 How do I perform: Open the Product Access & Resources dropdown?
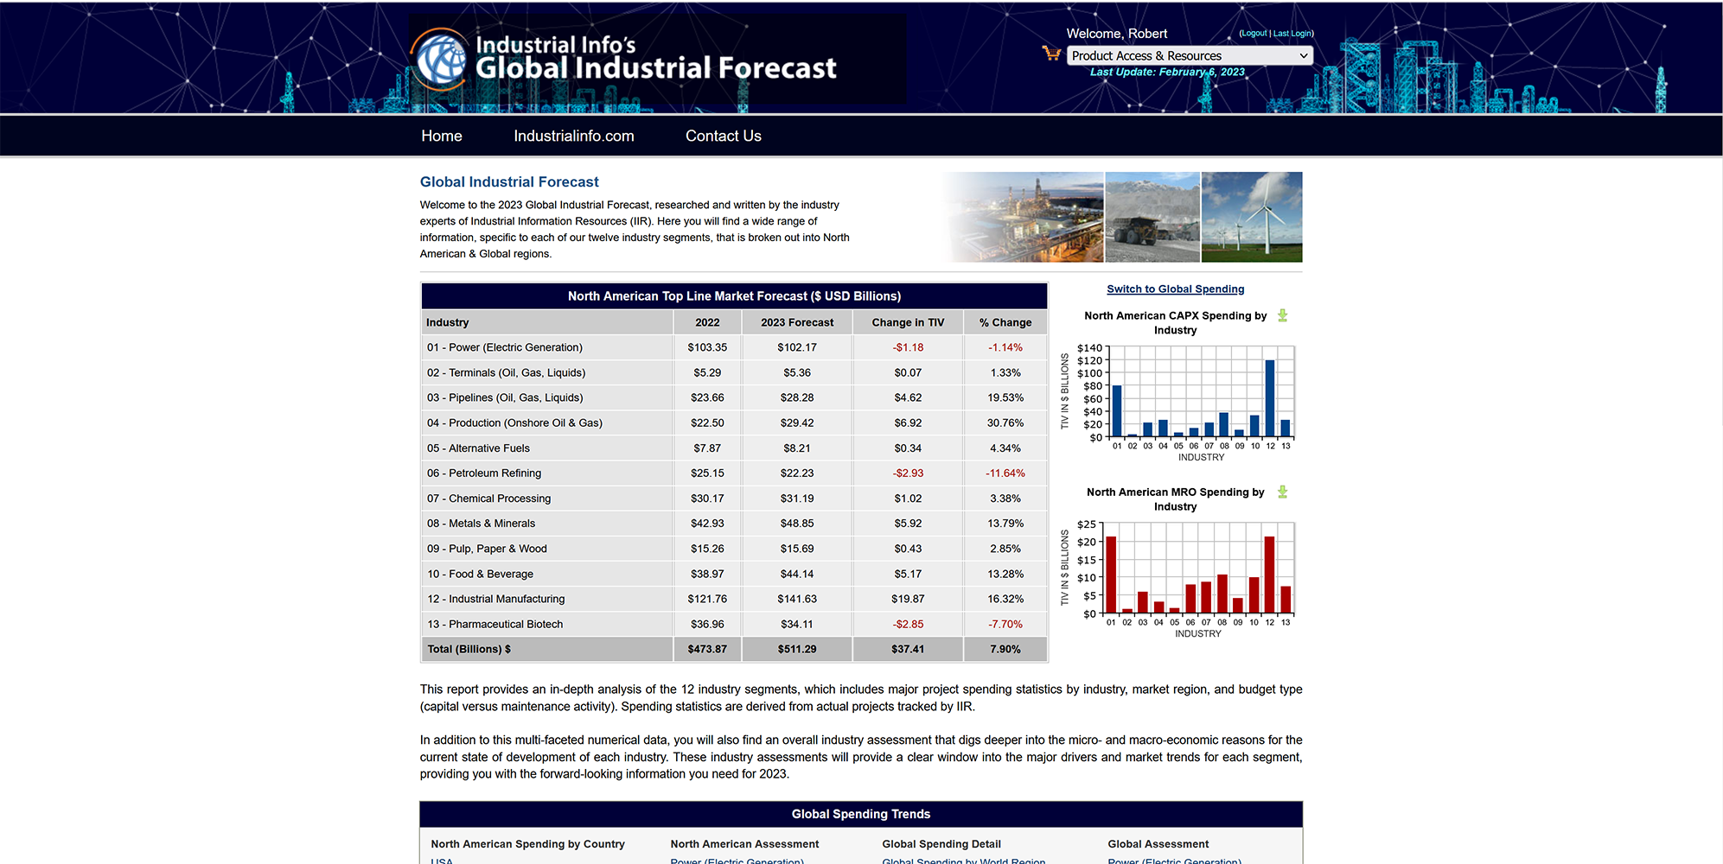tap(1190, 55)
